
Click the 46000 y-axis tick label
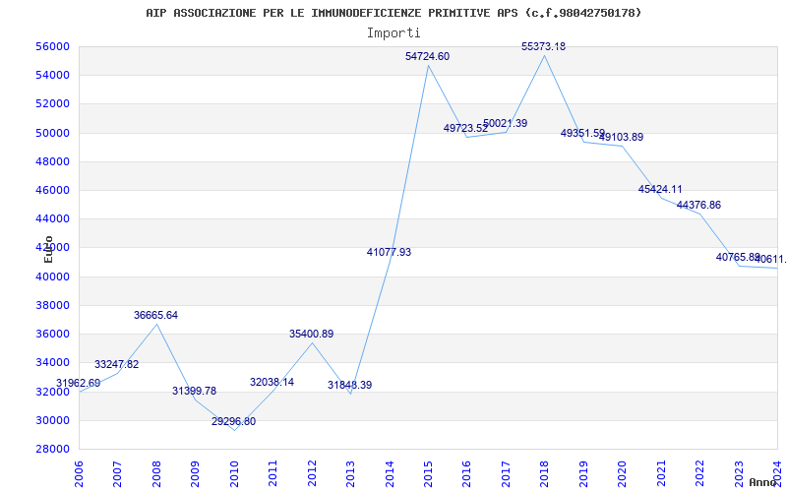coord(52,190)
